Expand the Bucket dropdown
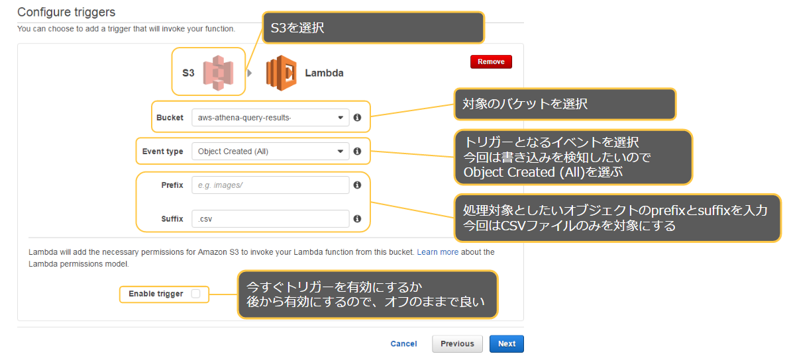This screenshot has height=360, width=787. [270, 118]
